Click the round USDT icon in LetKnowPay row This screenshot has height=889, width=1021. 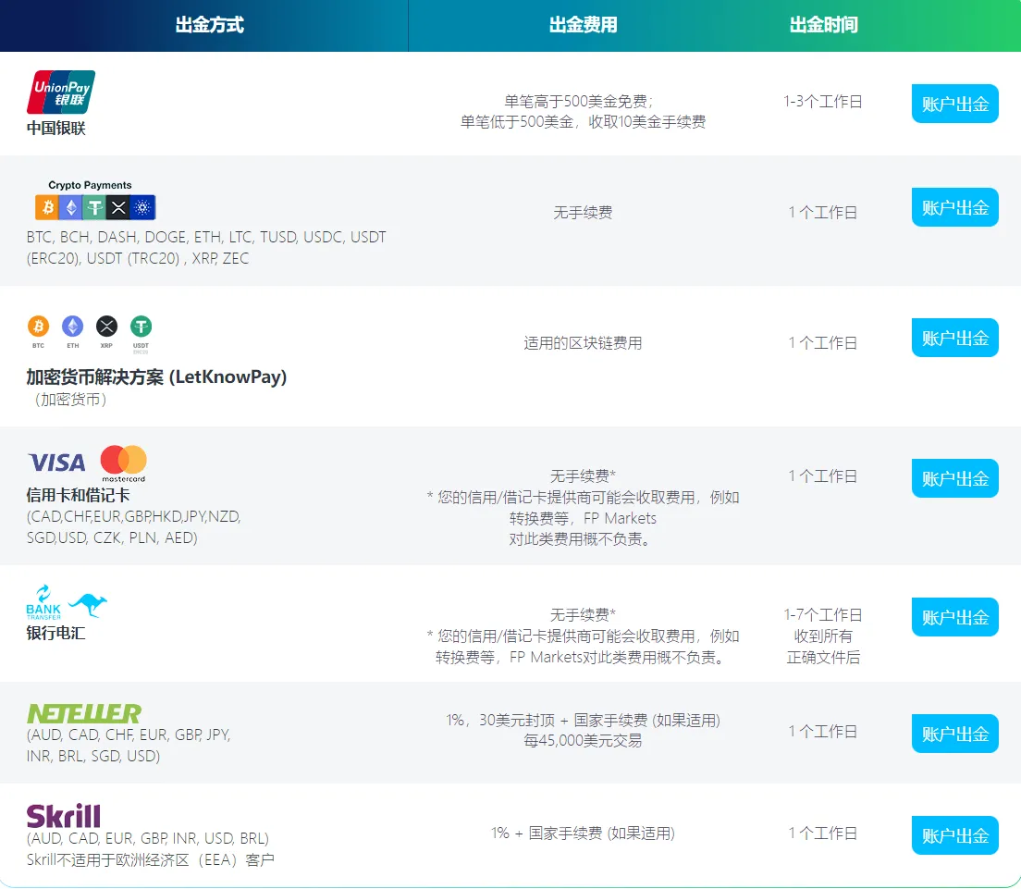coord(141,326)
